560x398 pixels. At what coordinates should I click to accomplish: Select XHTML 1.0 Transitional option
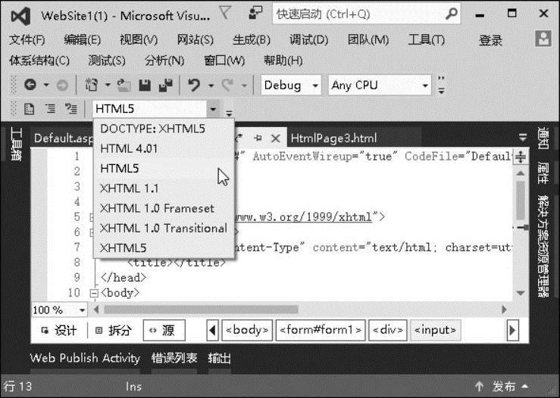tap(164, 229)
